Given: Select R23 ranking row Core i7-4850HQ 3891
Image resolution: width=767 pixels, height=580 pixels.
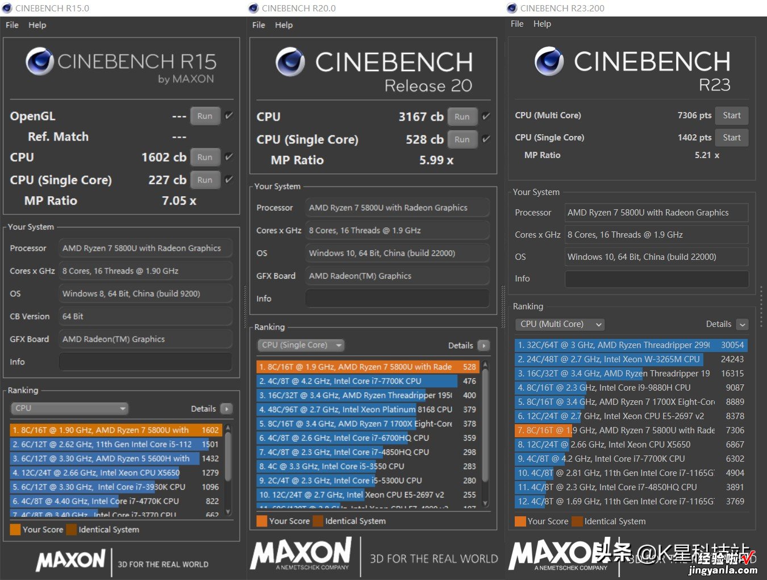Looking at the screenshot, I should 631,487.
